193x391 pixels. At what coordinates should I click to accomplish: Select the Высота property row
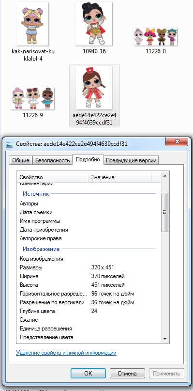click(89, 285)
